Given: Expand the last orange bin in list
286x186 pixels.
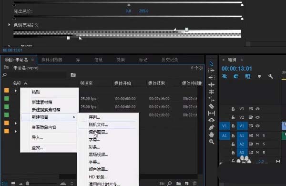Looking at the screenshot, I should [16, 131].
